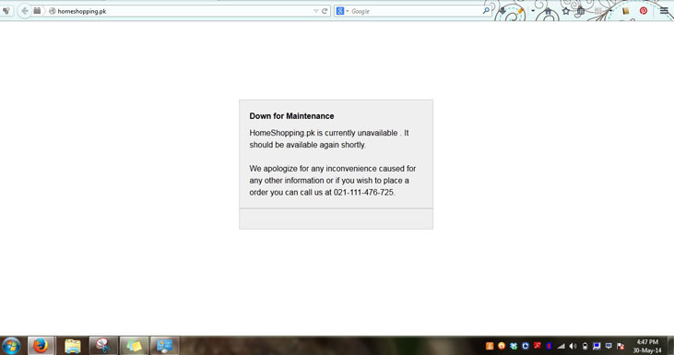The width and height of the screenshot is (674, 355).
Task: Click the Firefox taskbar button
Action: (x=41, y=346)
